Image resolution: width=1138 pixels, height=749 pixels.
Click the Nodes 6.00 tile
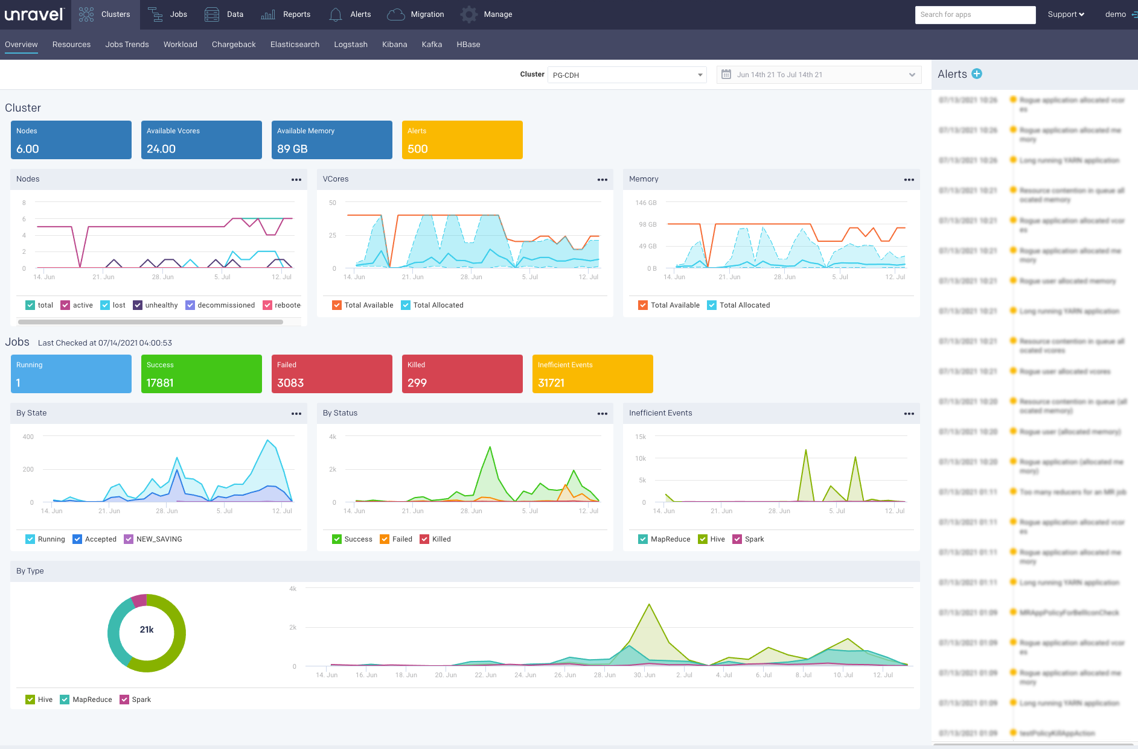point(71,140)
